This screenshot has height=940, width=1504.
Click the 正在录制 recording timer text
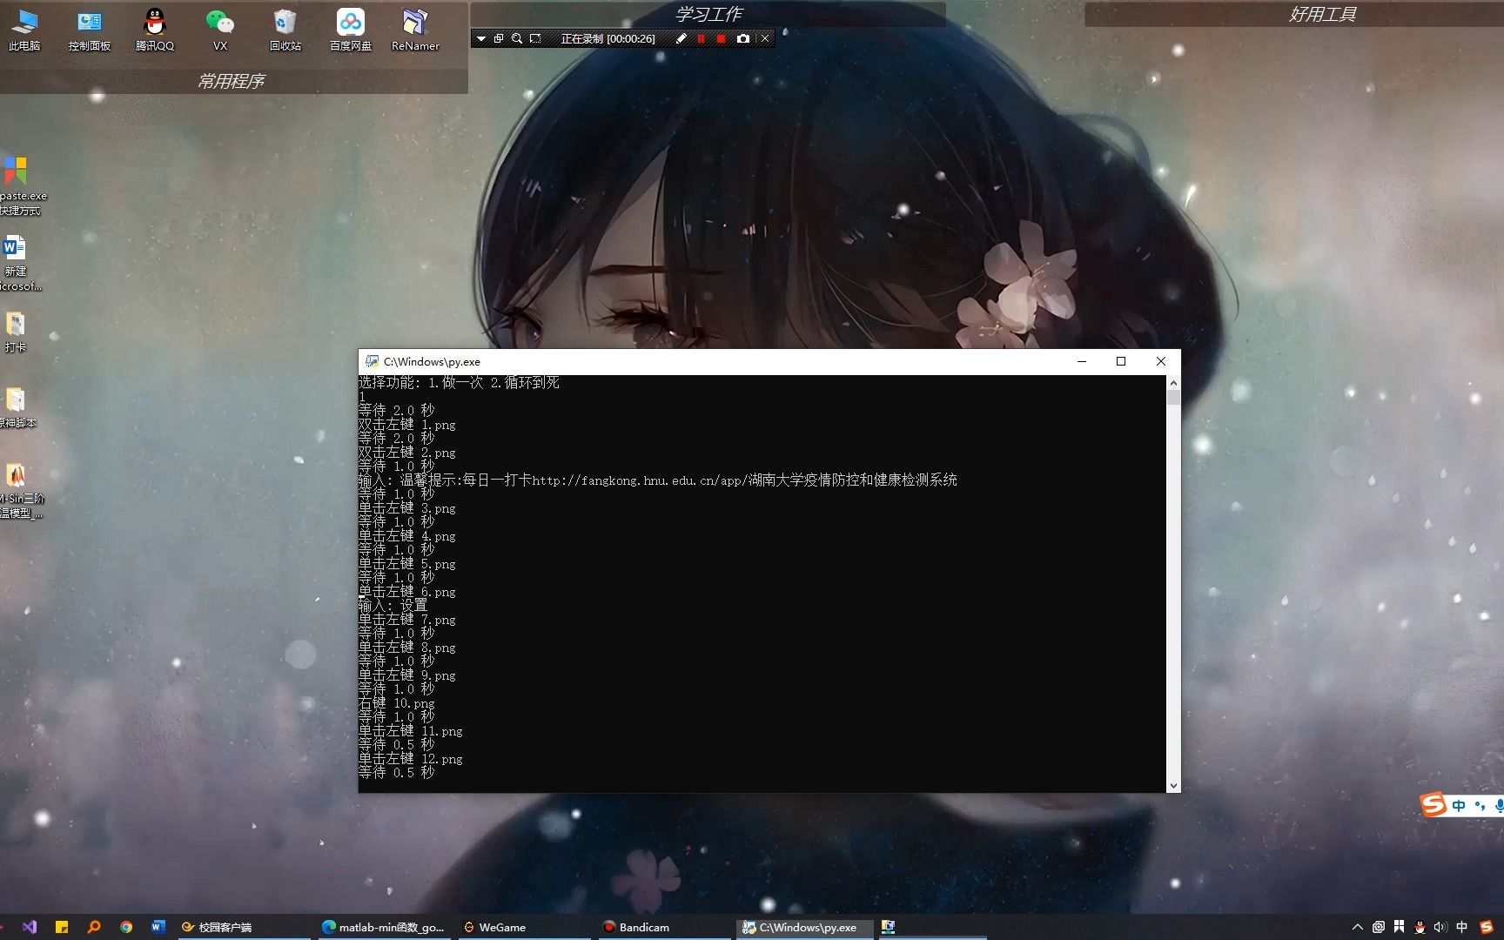coord(608,38)
